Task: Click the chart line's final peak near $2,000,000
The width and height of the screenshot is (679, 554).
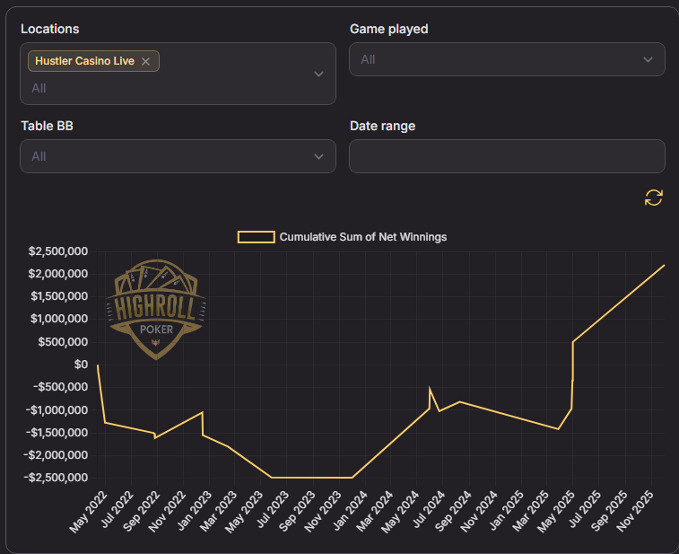Action: point(664,265)
